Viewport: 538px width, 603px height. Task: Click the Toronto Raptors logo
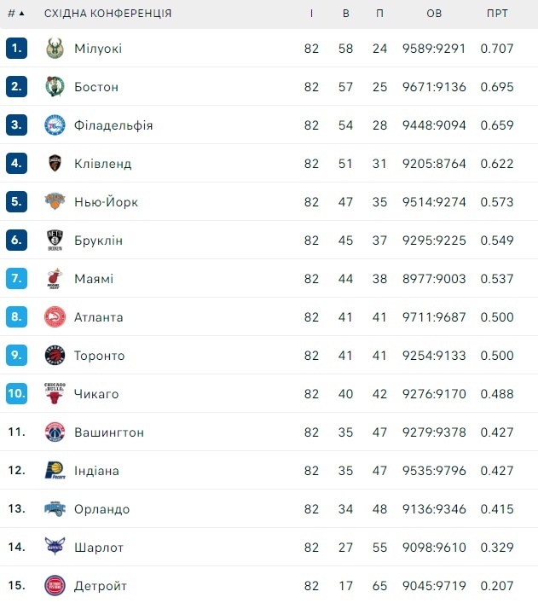coord(55,356)
